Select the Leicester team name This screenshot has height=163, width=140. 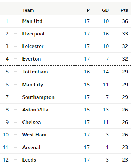click(33, 46)
